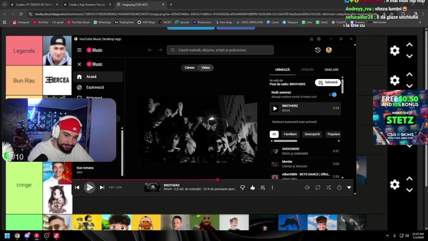Open YouTube Music hamburger menu
The width and height of the screenshot is (428, 241).
[x=79, y=50]
